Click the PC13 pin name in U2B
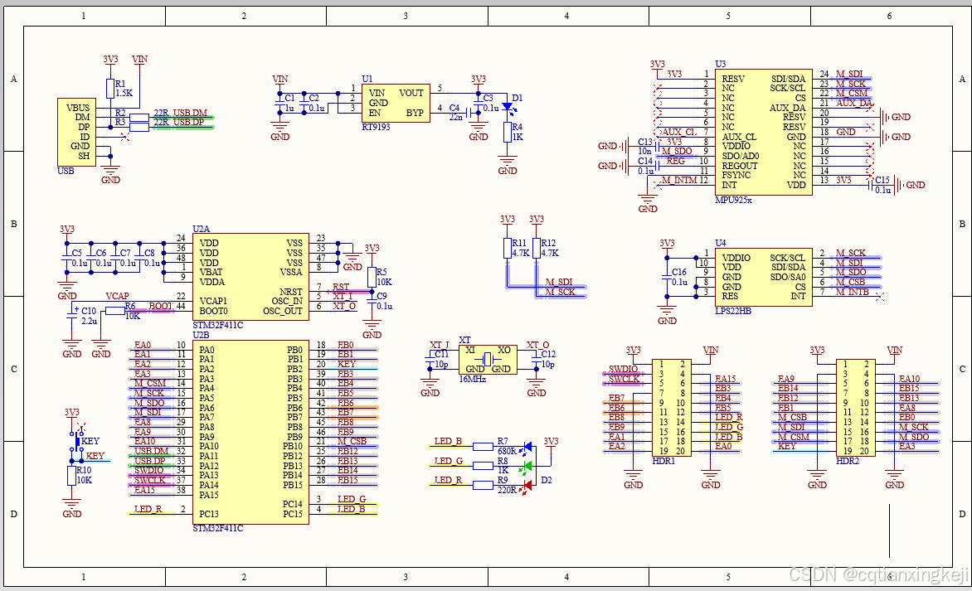The height and width of the screenshot is (591, 972). pyautogui.click(x=208, y=514)
